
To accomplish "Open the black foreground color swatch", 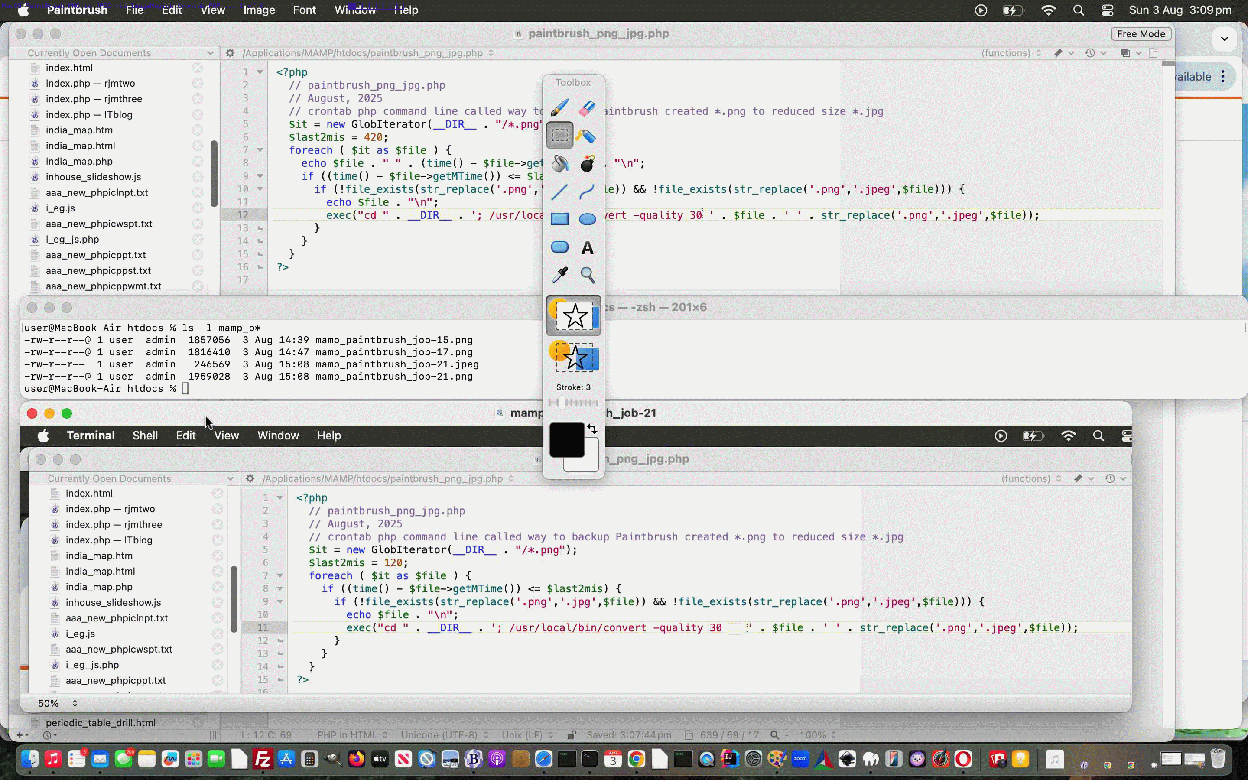I will tap(567, 439).
